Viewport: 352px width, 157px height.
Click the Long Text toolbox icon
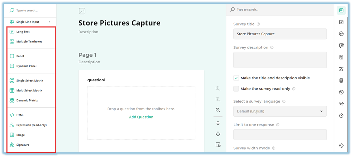click(x=12, y=32)
